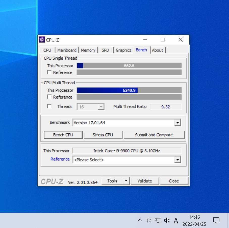
Task: Switch to the Memory tab
Action: click(x=88, y=50)
